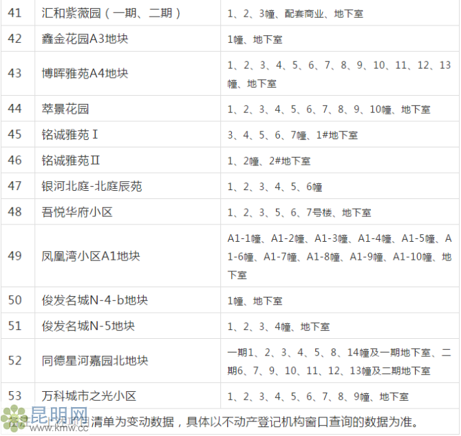461x436 pixels.
Task: Click the 吾悦华府小区 project name
Action: pos(77,212)
